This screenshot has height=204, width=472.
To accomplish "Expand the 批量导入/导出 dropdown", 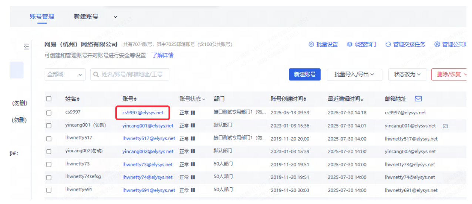I will [x=355, y=74].
